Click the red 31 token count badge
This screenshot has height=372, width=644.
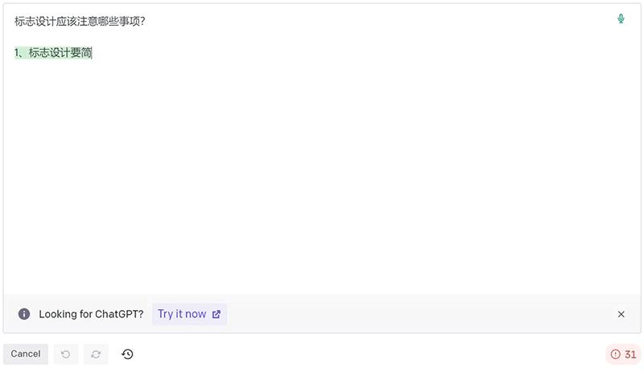[624, 354]
